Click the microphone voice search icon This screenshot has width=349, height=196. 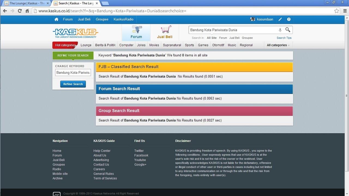click(280, 30)
